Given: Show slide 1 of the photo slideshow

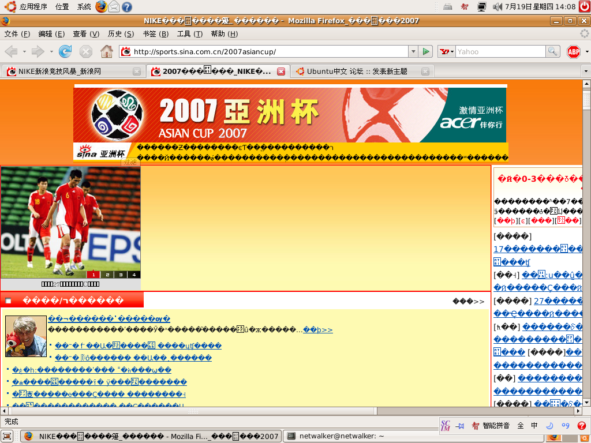Looking at the screenshot, I should tap(93, 275).
